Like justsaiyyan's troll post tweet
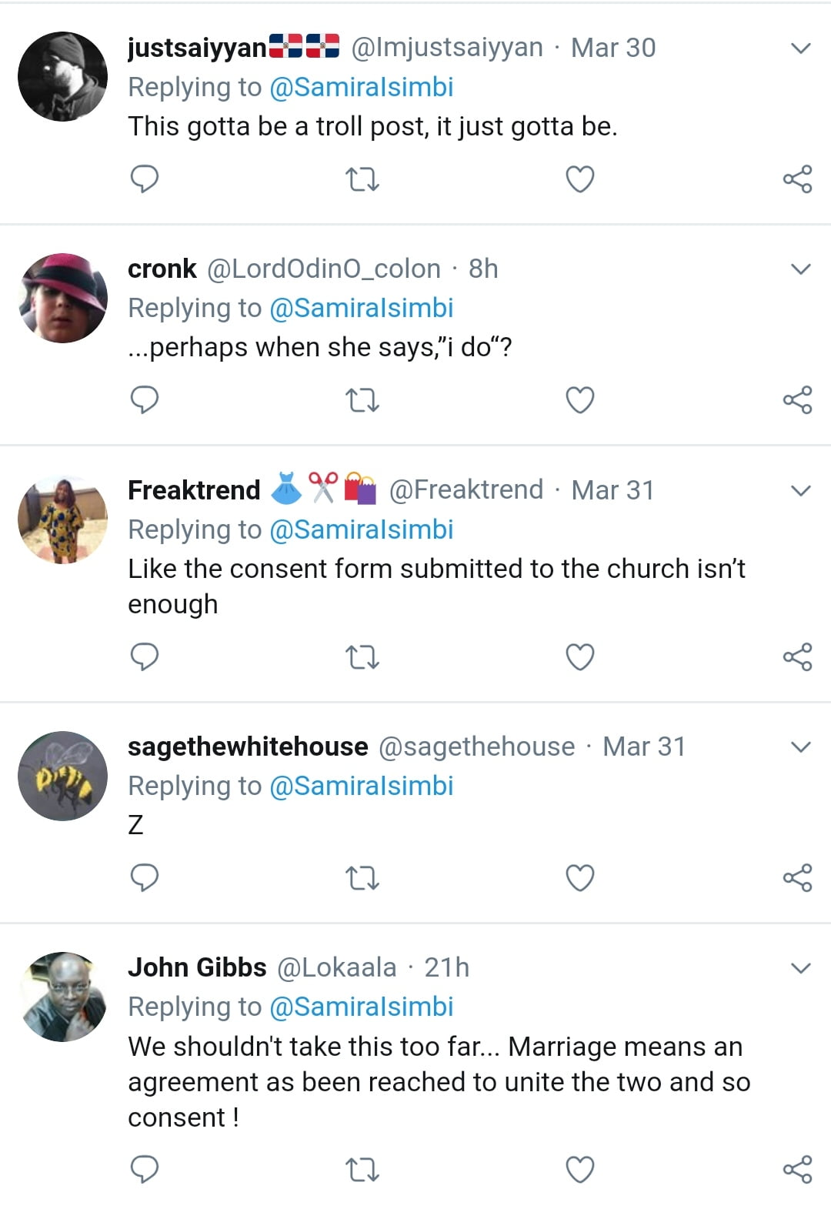This screenshot has height=1209, width=831. pos(579,179)
